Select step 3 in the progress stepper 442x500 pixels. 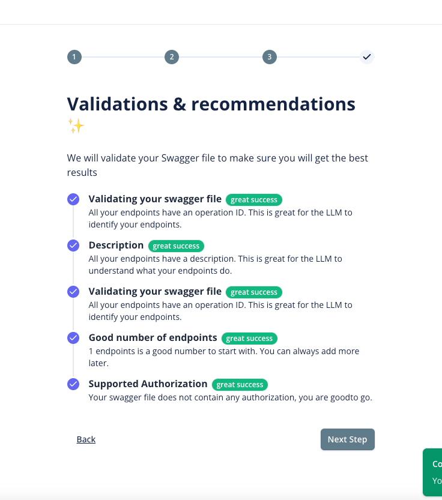269,57
